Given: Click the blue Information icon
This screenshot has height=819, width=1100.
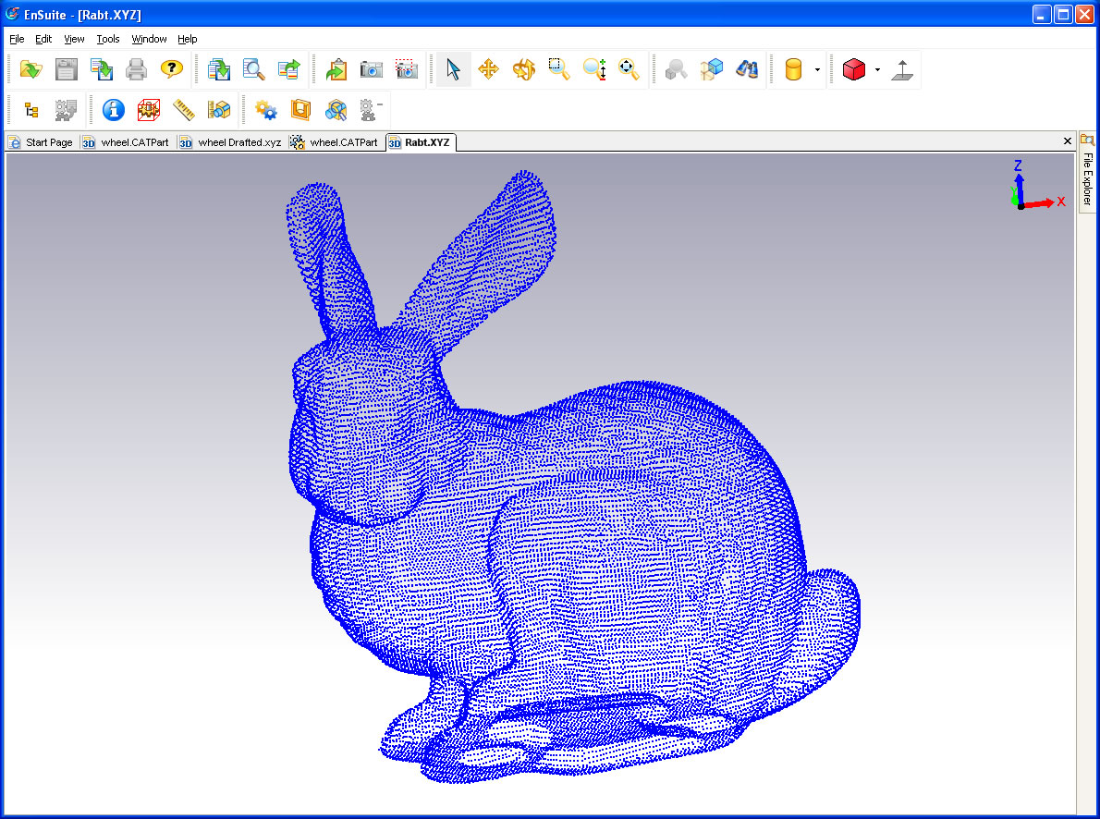Looking at the screenshot, I should (x=113, y=110).
